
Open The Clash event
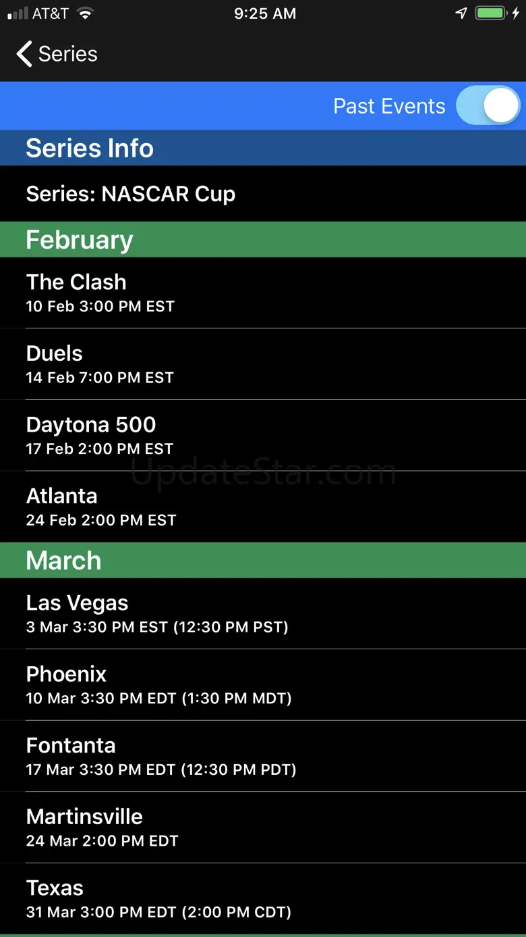[x=263, y=293]
